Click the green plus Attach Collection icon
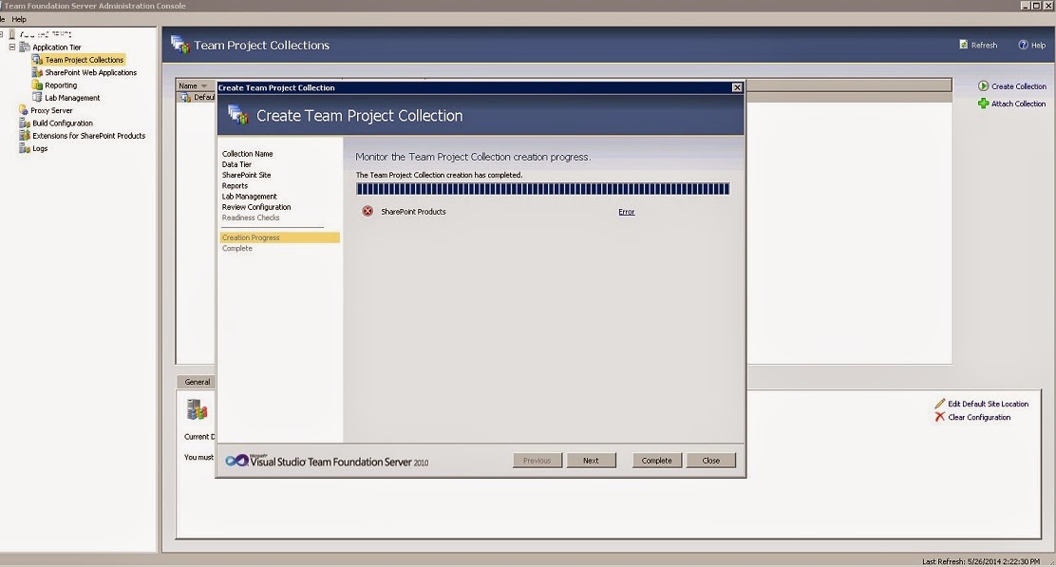Viewport: 1056px width, 567px height. [x=983, y=104]
